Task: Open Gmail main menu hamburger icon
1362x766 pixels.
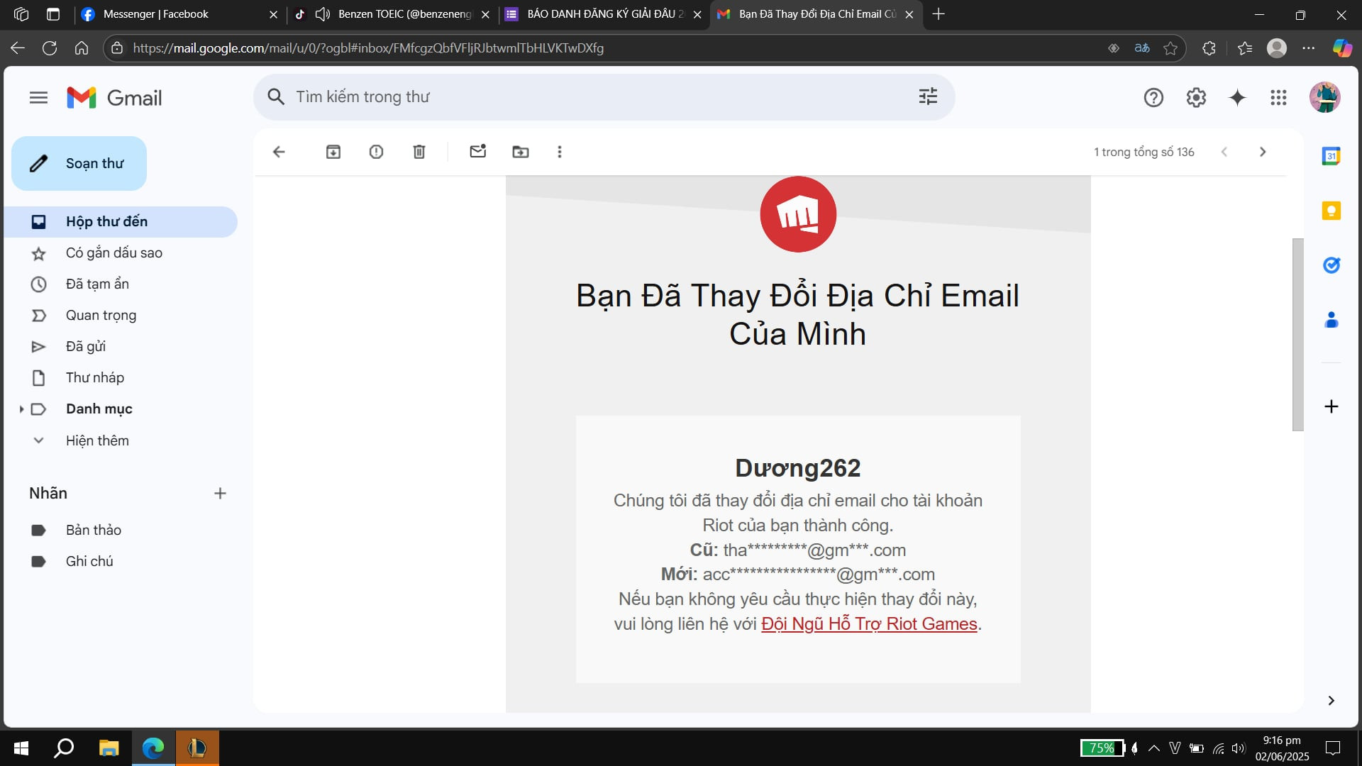Action: pos(38,98)
